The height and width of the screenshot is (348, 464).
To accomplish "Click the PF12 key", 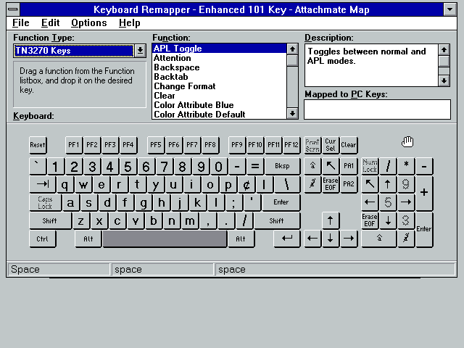I will [291, 145].
